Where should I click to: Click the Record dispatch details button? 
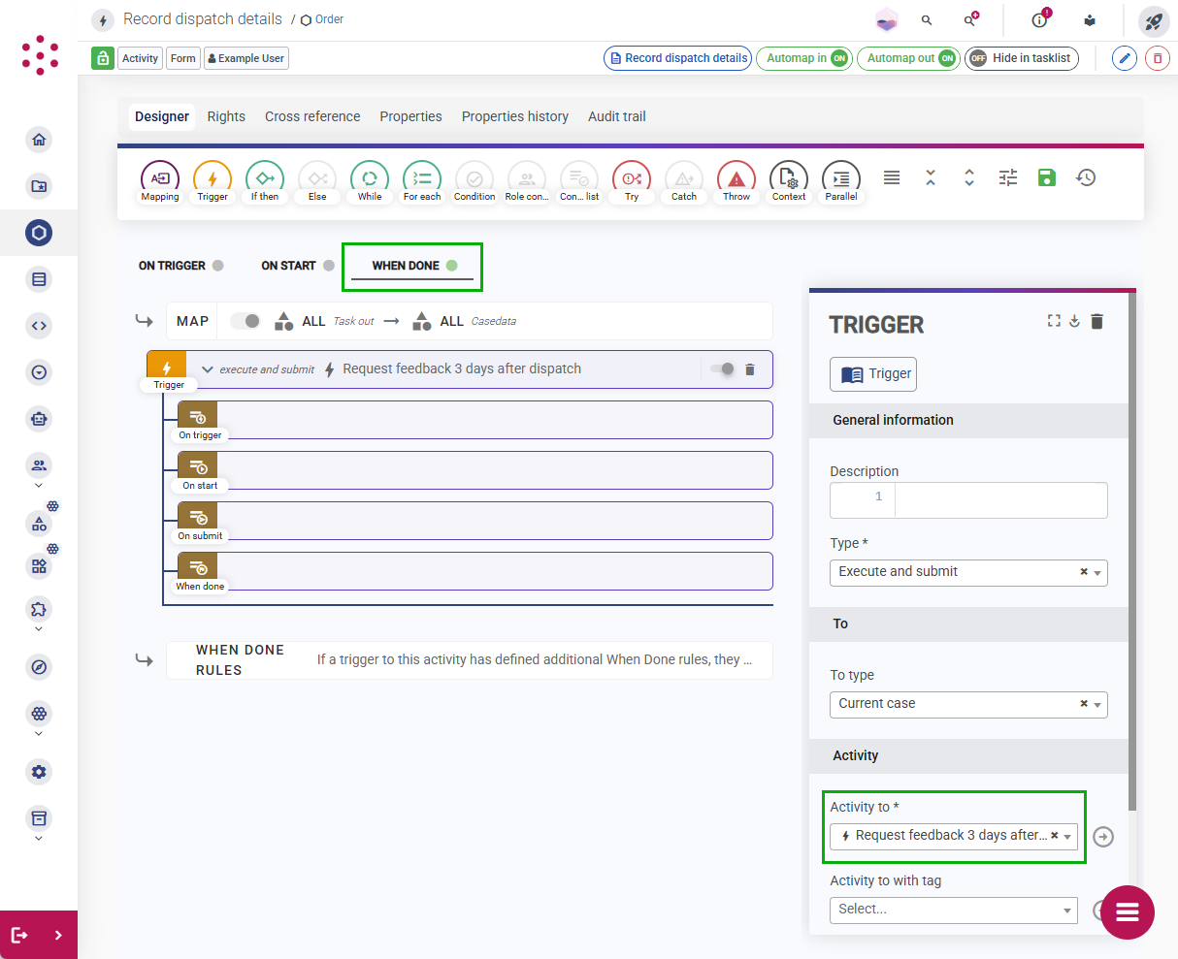click(x=677, y=58)
